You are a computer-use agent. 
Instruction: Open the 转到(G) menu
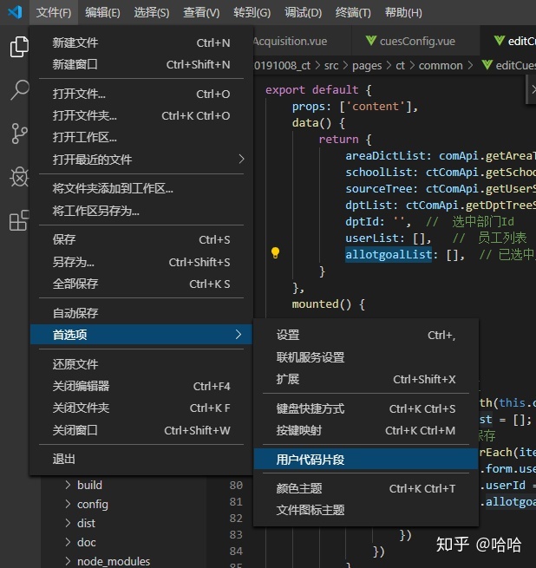[252, 13]
